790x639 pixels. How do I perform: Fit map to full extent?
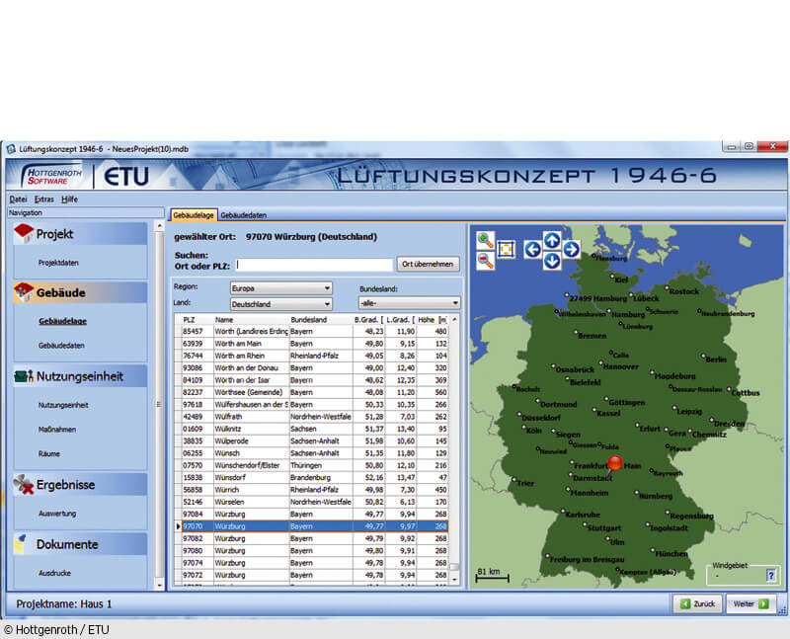506,250
